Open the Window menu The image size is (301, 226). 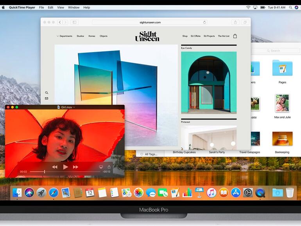coord(74,7)
